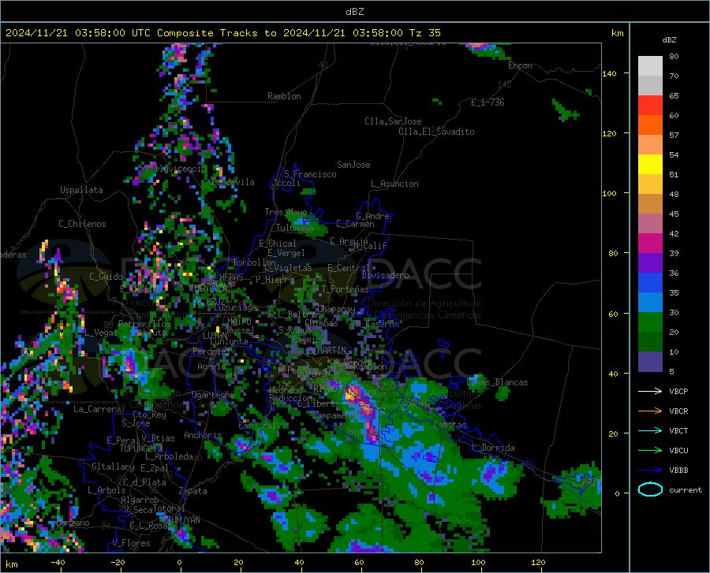710x573 pixels.
Task: Pick the green swatch between 30 and 20
Action: 650,322
